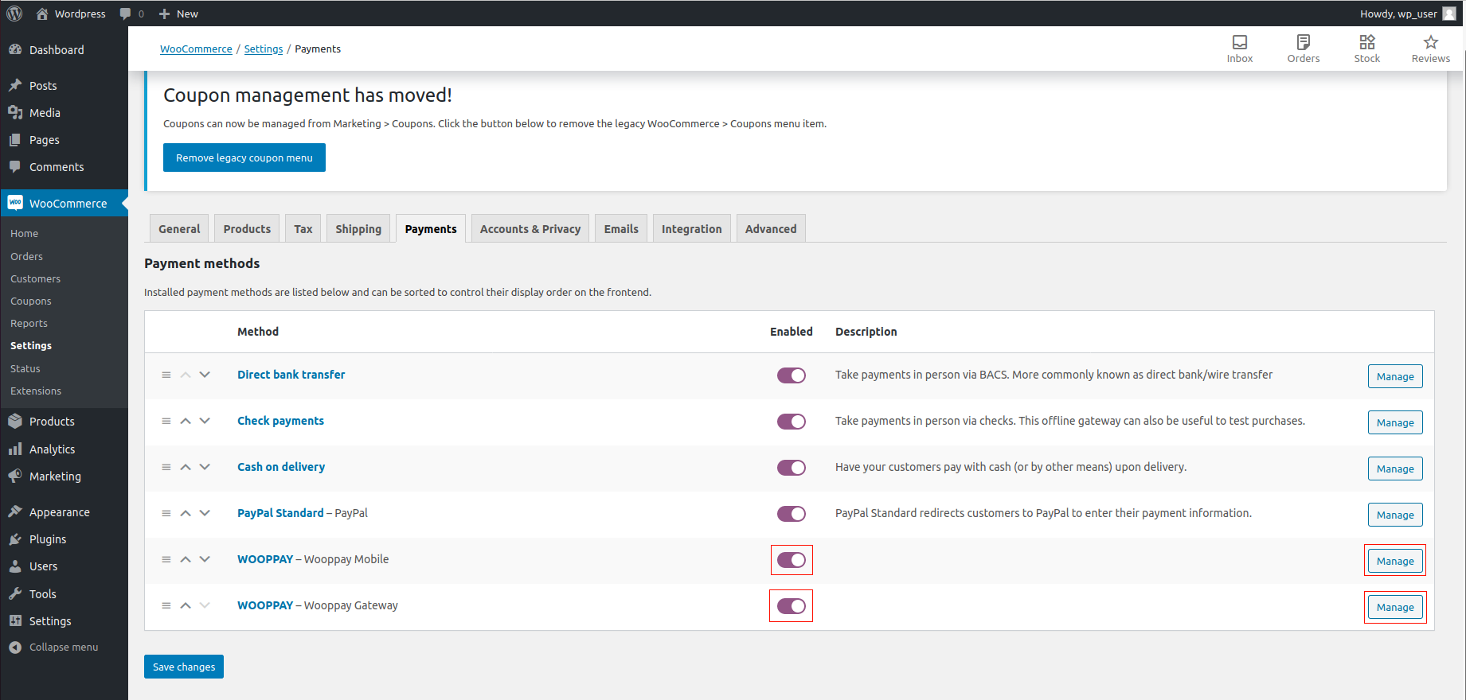The height and width of the screenshot is (700, 1466).
Task: Open the Reviews activity panel
Action: (x=1431, y=49)
